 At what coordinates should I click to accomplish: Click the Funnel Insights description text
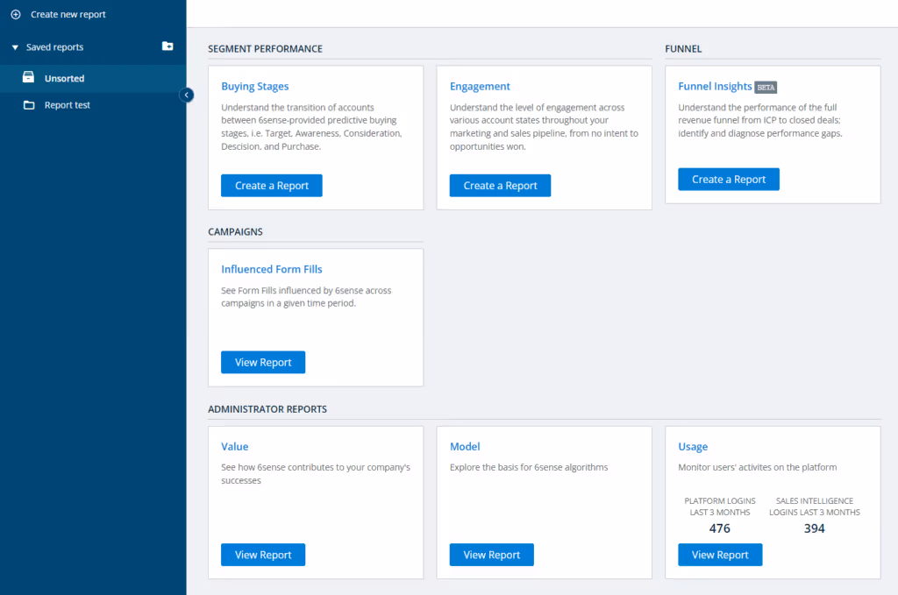[760, 120]
